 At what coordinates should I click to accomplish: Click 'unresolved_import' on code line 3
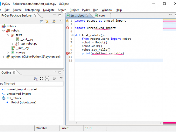101,28
